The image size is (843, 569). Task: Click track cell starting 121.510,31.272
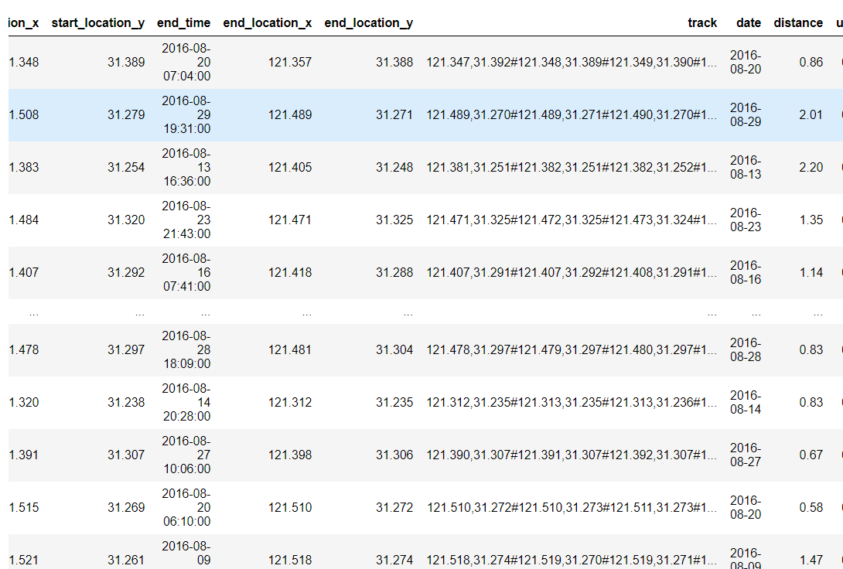coord(572,508)
